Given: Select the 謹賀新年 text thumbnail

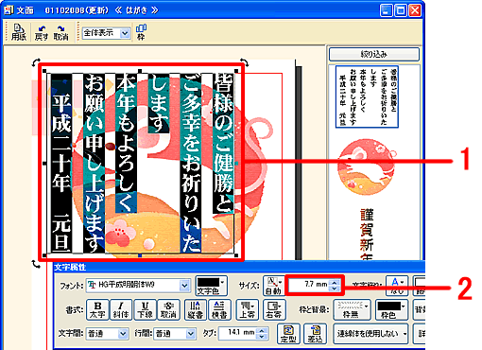Looking at the screenshot, I should 367,235.
